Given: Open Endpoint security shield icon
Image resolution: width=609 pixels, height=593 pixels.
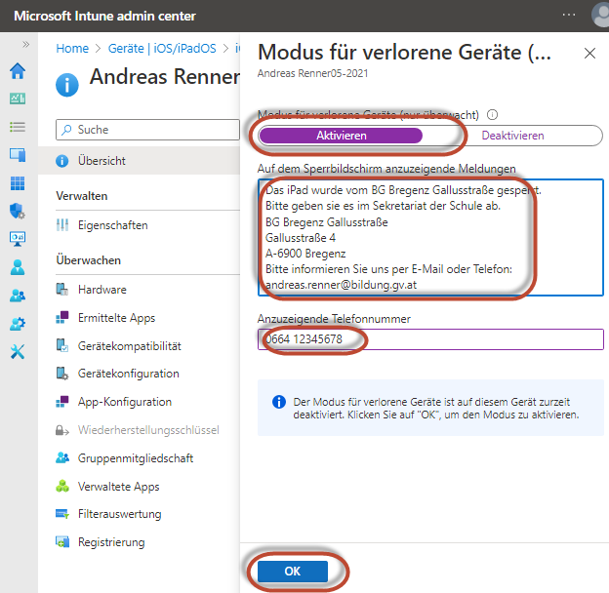Looking at the screenshot, I should (x=18, y=211).
